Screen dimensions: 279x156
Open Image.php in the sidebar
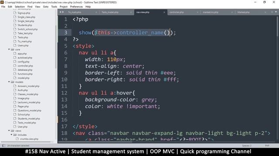tap(24, 98)
